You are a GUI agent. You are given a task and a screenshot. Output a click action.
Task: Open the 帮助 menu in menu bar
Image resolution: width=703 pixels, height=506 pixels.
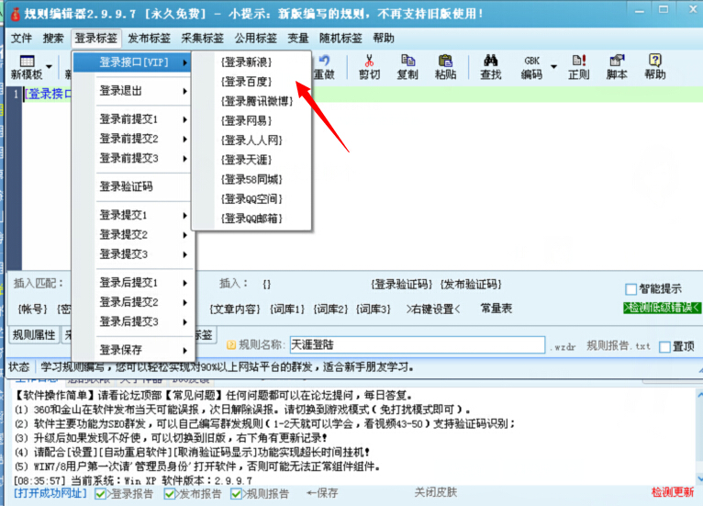click(384, 39)
